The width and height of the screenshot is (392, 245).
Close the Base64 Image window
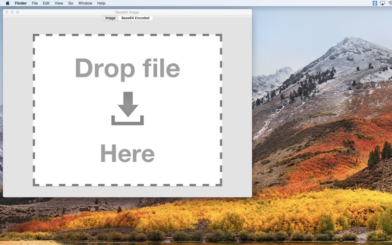(x=7, y=12)
